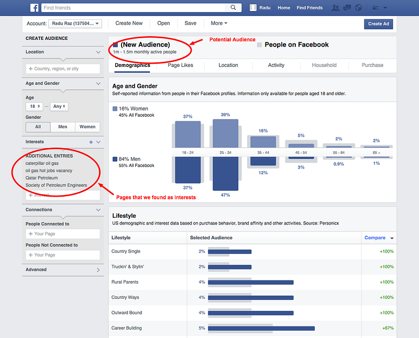This screenshot has height=338, width=419.
Task: Expand the Advanced section
Action: coord(63,269)
